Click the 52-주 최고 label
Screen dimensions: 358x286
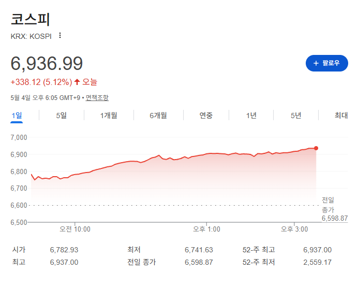click(259, 250)
